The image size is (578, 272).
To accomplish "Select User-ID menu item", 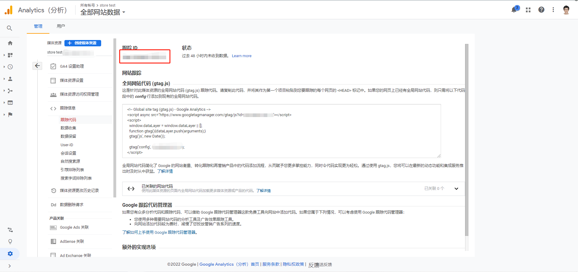I will tap(67, 145).
